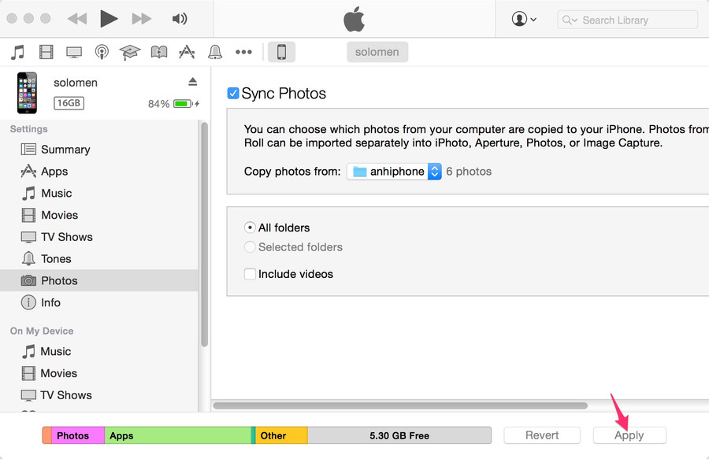Focus the Search Library field
709x459 pixels.
627,20
